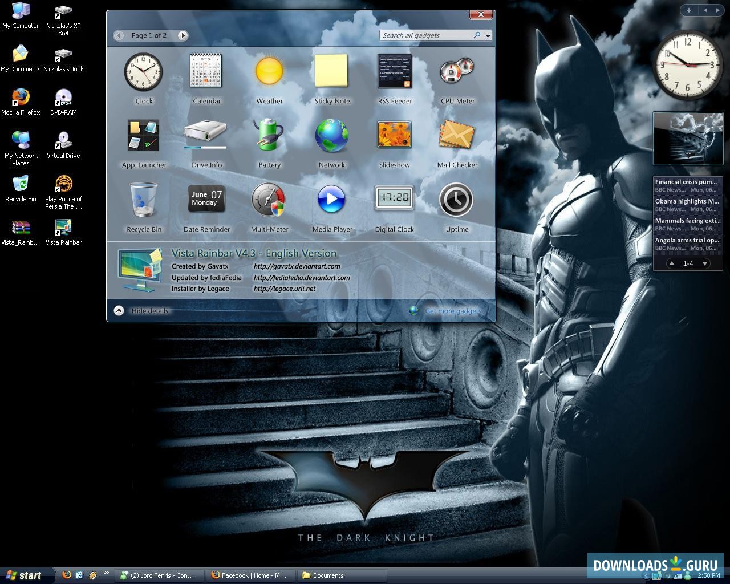Screen dimensions: 730x584
Task: Show next feed headlines with down arrow
Action: coord(705,263)
